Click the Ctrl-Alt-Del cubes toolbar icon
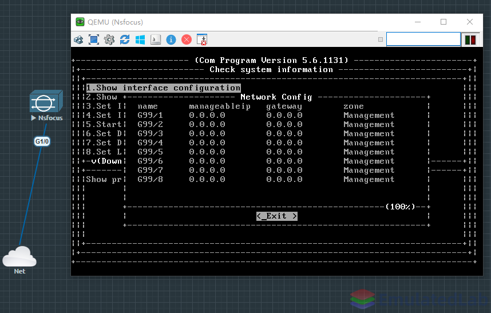Image resolution: width=491 pixels, height=313 pixels. point(78,39)
